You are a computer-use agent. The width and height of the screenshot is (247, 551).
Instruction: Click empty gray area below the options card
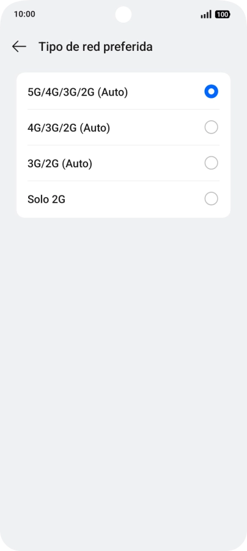[x=123, y=351]
